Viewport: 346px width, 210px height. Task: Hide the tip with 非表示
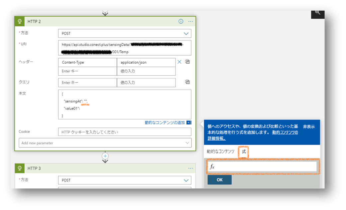pos(309,126)
